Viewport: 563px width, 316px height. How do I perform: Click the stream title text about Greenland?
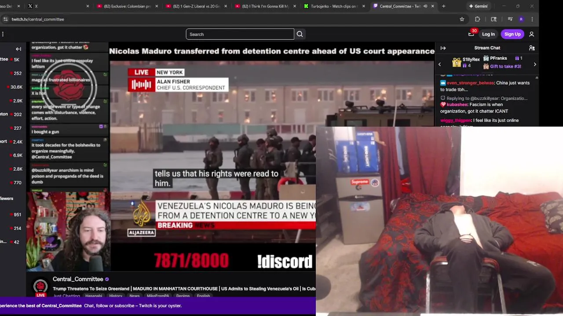pyautogui.click(x=184, y=289)
